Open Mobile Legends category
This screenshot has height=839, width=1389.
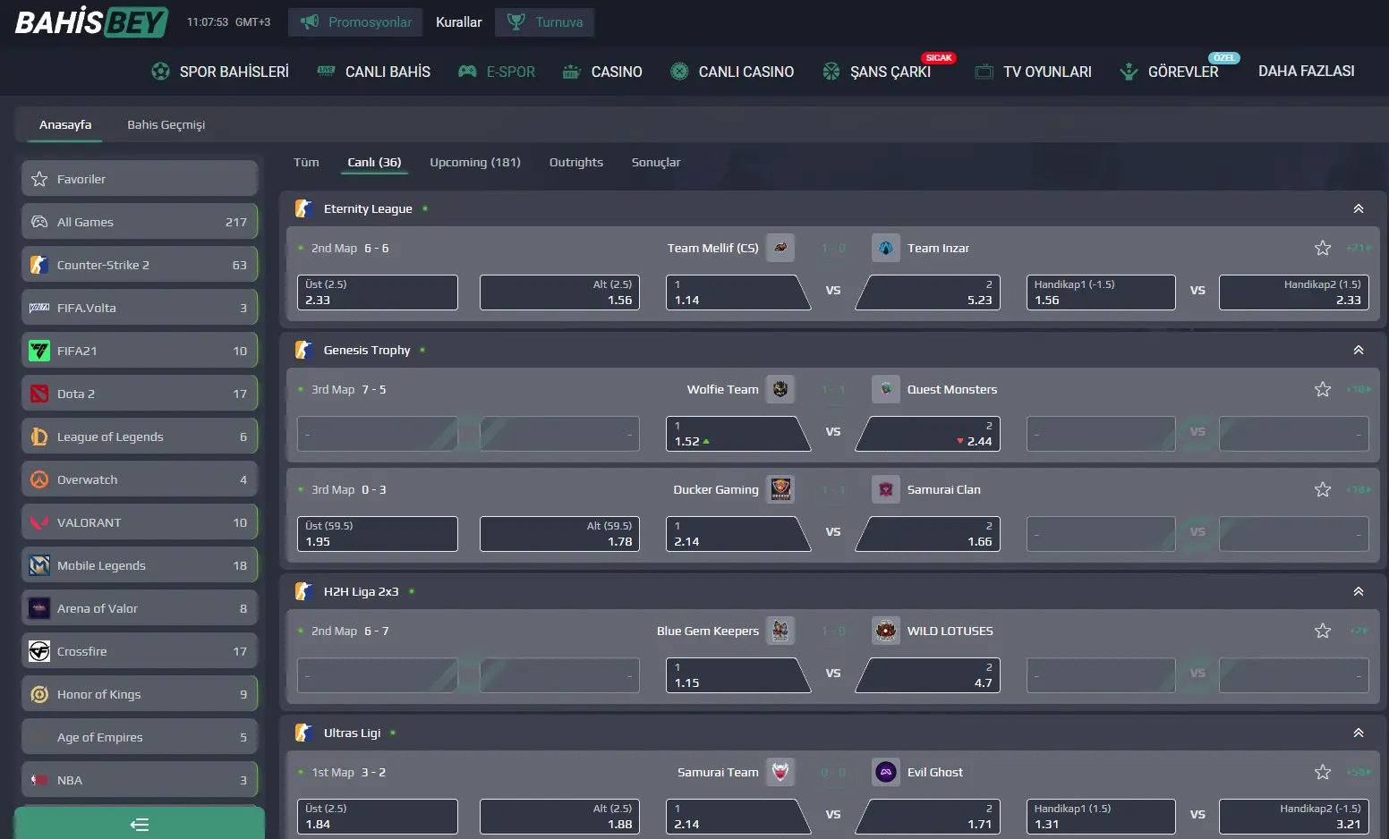(x=140, y=565)
